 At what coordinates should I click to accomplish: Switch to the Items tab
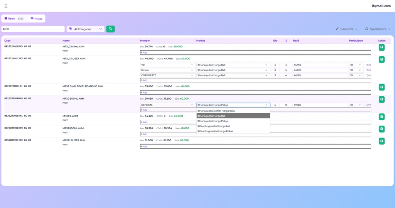click(x=14, y=19)
